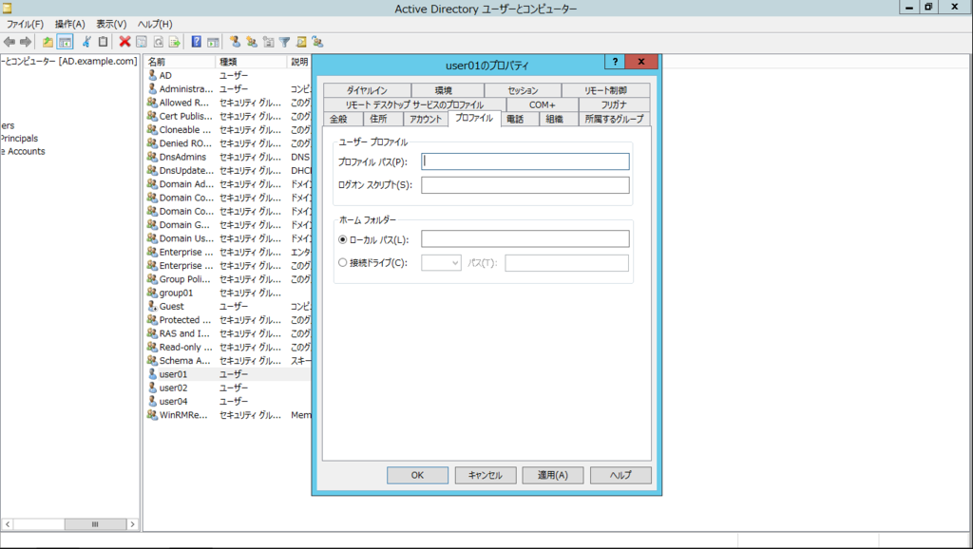973x549 pixels.
Task: Click the Forward arrow in the toolbar
Action: pos(26,42)
